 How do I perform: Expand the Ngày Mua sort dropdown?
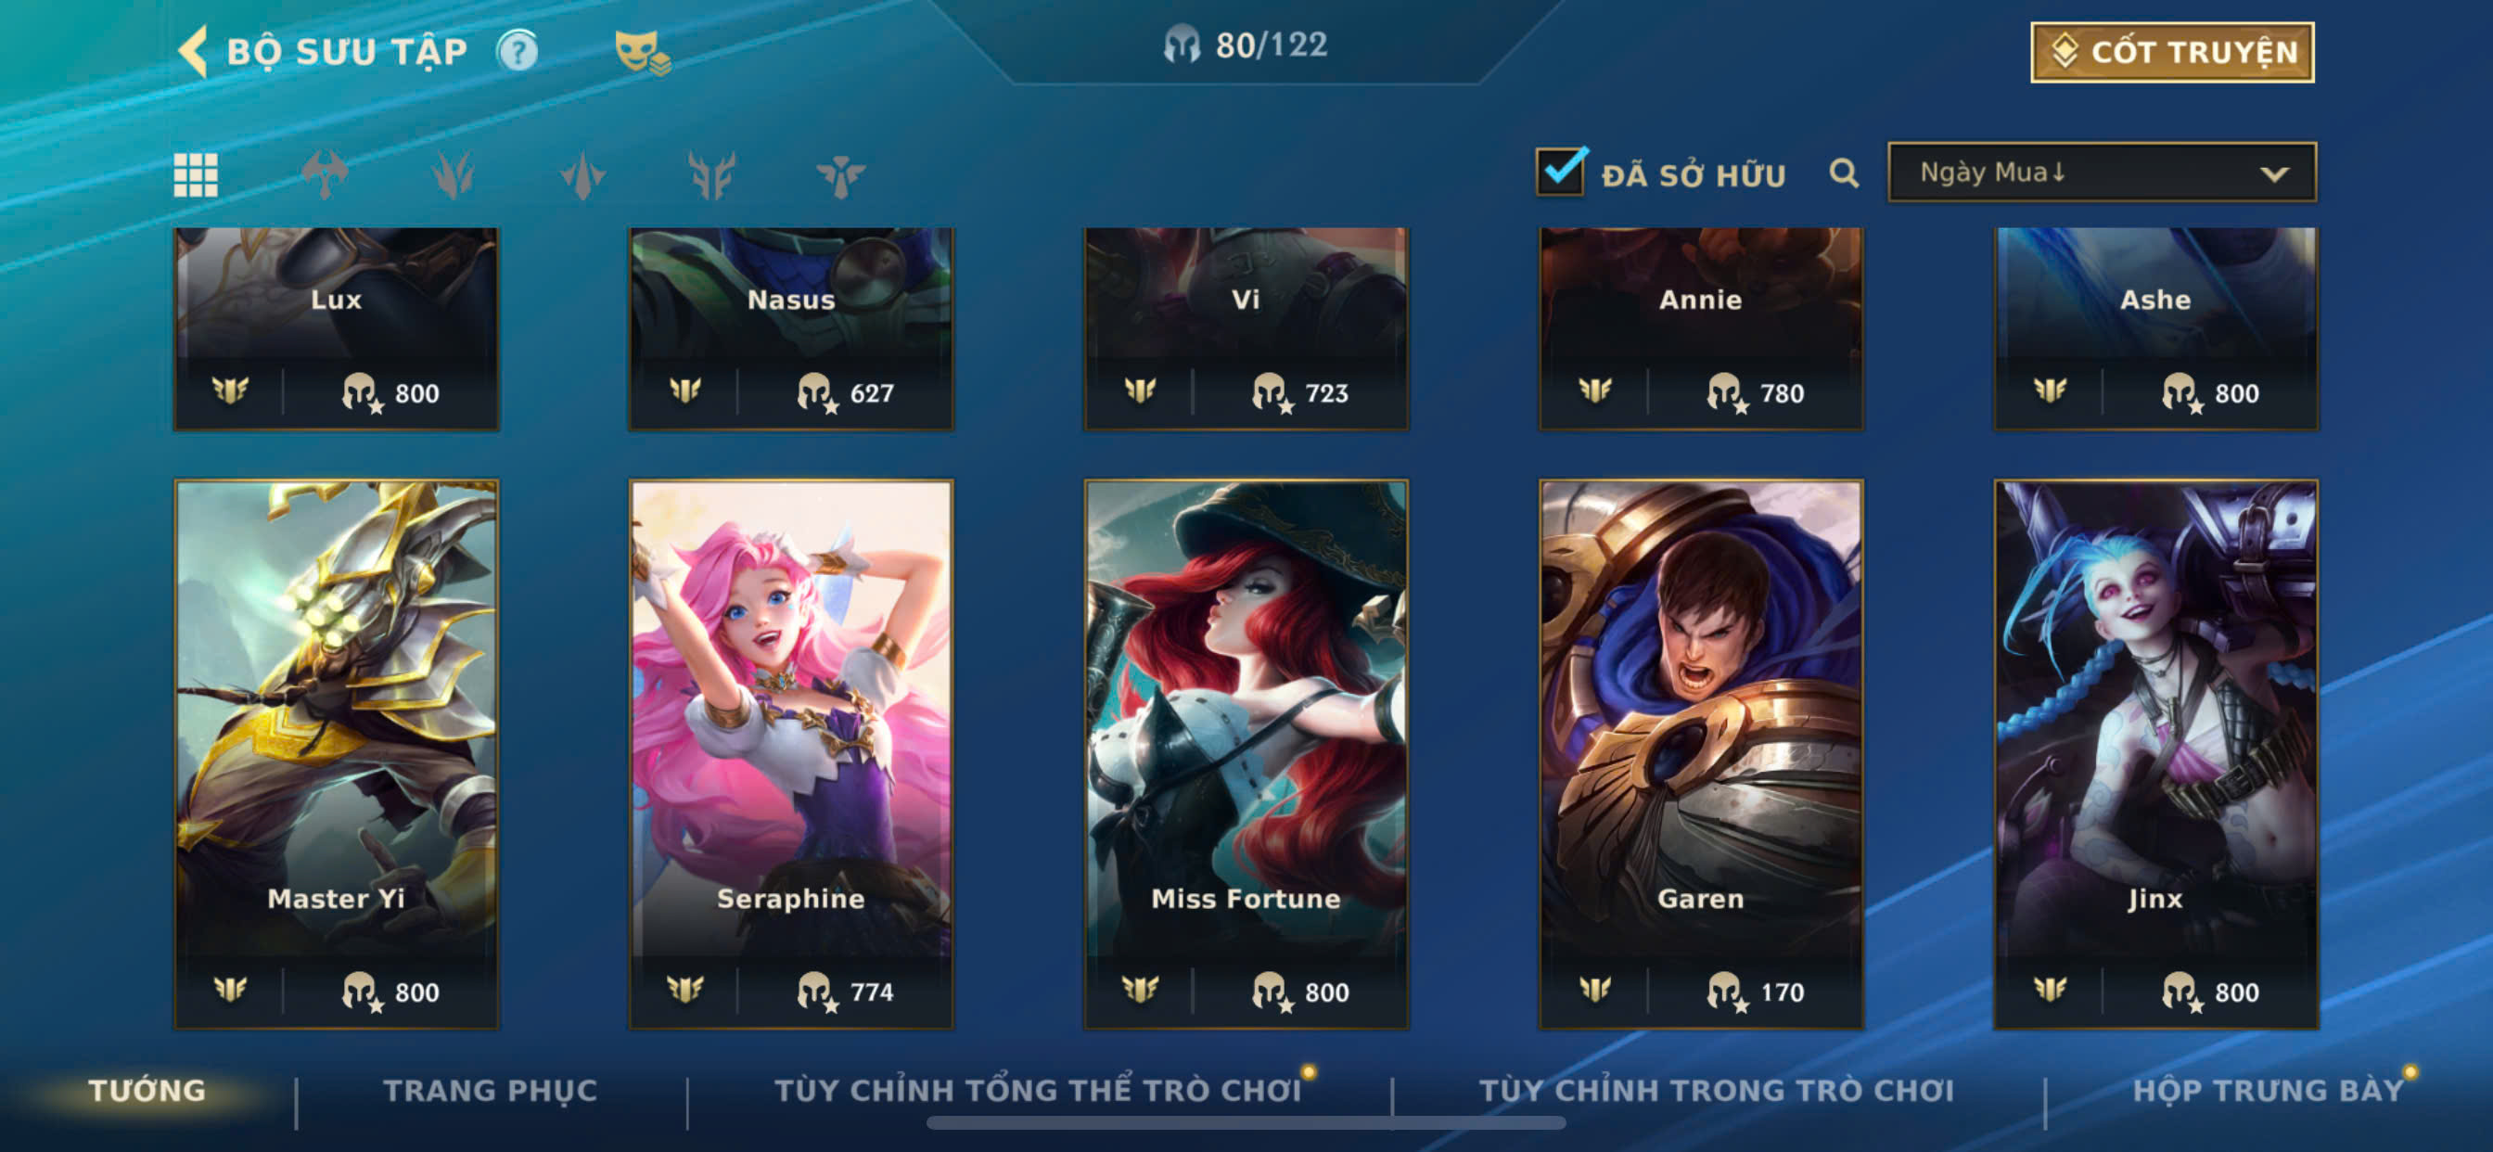coord(2101,173)
